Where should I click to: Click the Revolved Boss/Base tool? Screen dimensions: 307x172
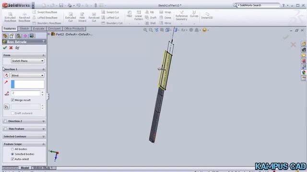(x=24, y=17)
